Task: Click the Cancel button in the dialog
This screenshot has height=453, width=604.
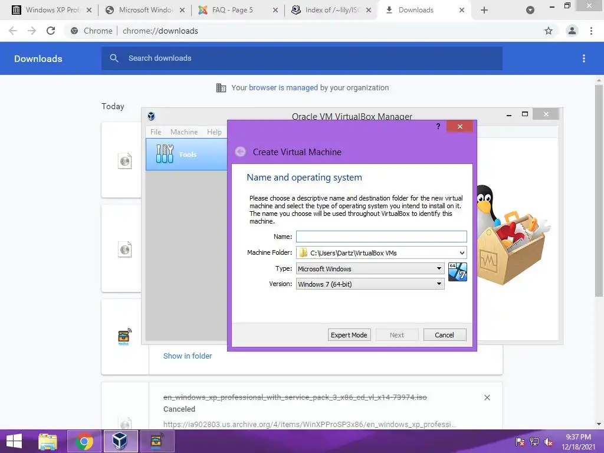Action: (445, 335)
